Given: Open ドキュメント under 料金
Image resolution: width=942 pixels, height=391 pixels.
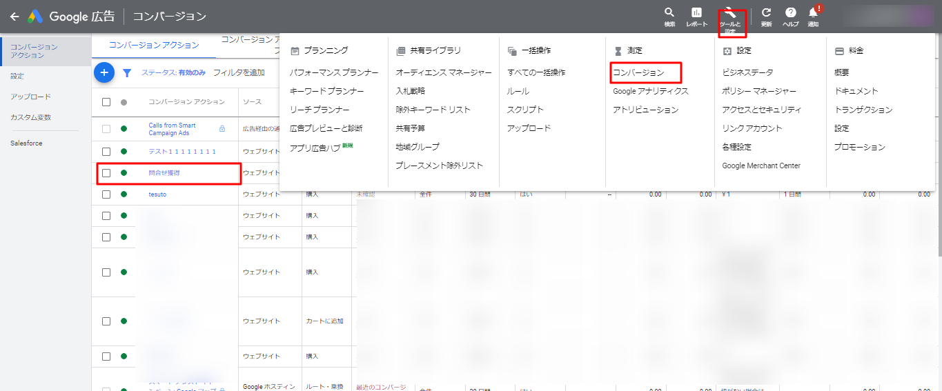Looking at the screenshot, I should (x=856, y=91).
